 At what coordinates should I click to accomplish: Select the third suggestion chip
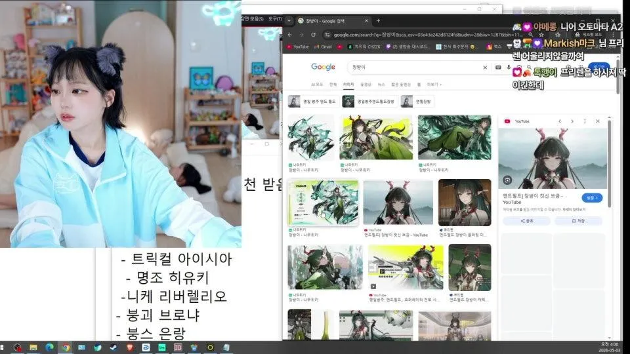point(417,102)
